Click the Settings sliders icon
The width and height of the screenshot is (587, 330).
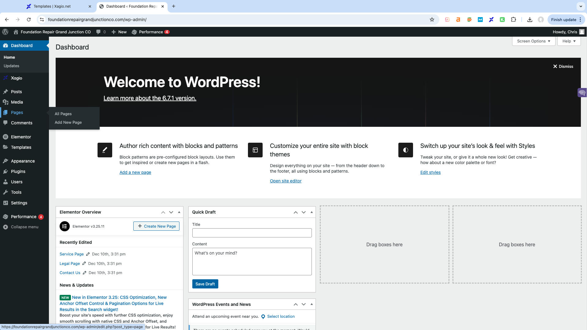coord(6,203)
